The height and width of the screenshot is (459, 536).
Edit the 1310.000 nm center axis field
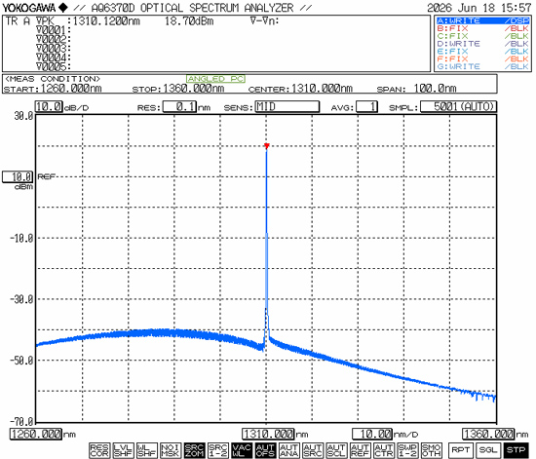(x=268, y=434)
